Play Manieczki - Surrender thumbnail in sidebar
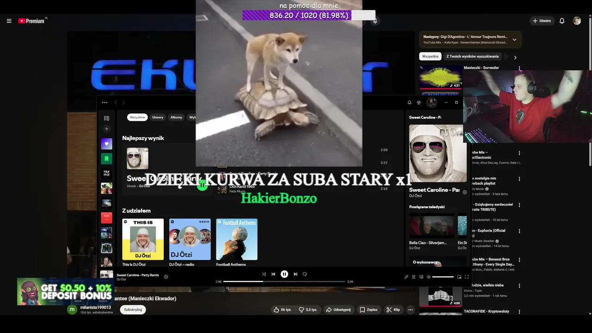Image resolution: width=592 pixels, height=333 pixels. [x=440, y=77]
